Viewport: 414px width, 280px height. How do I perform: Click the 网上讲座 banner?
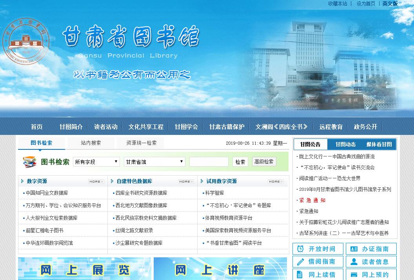point(220,269)
